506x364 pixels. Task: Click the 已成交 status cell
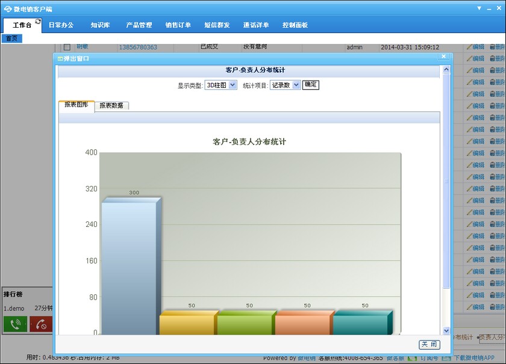(209, 47)
